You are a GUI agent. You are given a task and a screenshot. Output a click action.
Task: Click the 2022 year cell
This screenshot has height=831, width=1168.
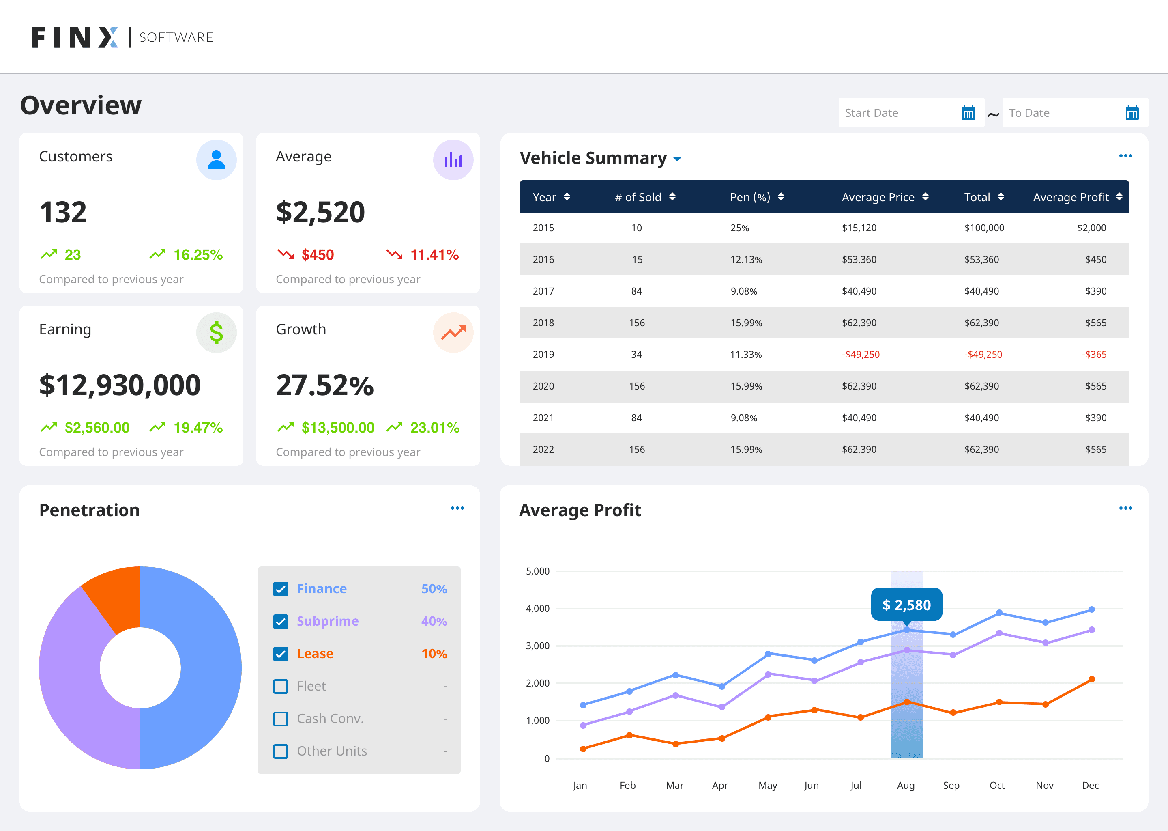(x=543, y=449)
